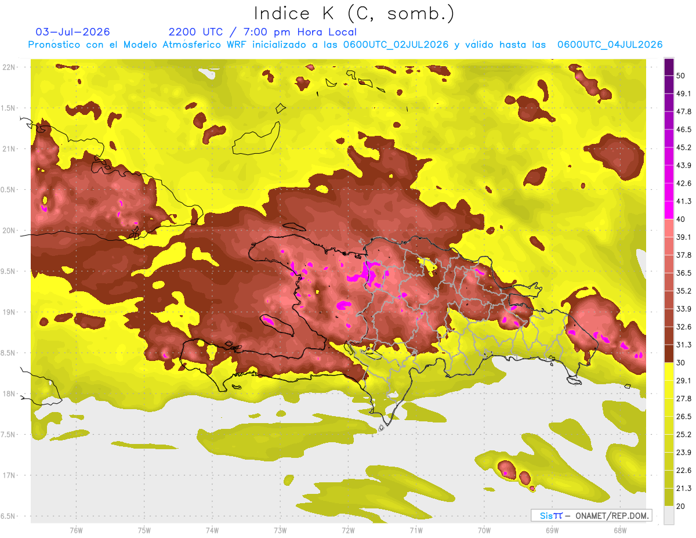Click the legend value "27.8"

[684, 399]
